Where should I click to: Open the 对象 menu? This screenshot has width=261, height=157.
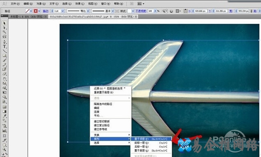[41, 3]
